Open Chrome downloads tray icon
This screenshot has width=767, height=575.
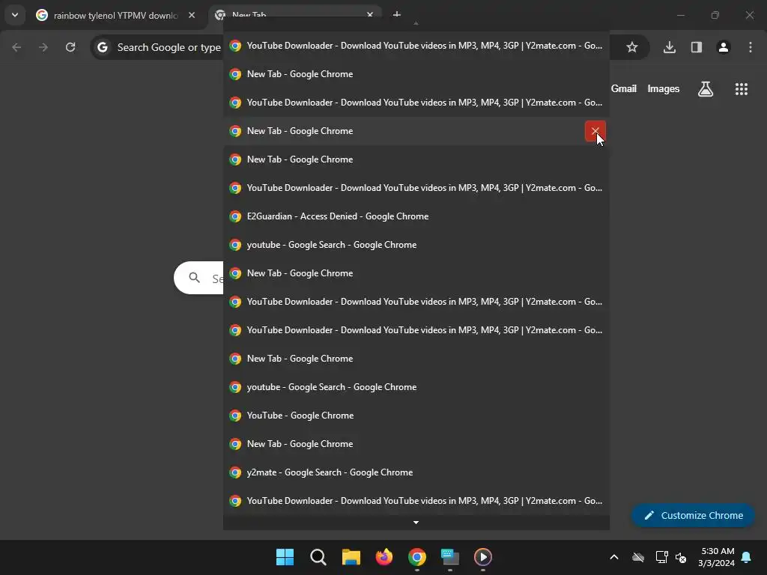670,47
